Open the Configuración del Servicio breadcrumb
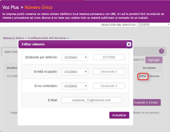Screen dimensions: 170x132 47,38
